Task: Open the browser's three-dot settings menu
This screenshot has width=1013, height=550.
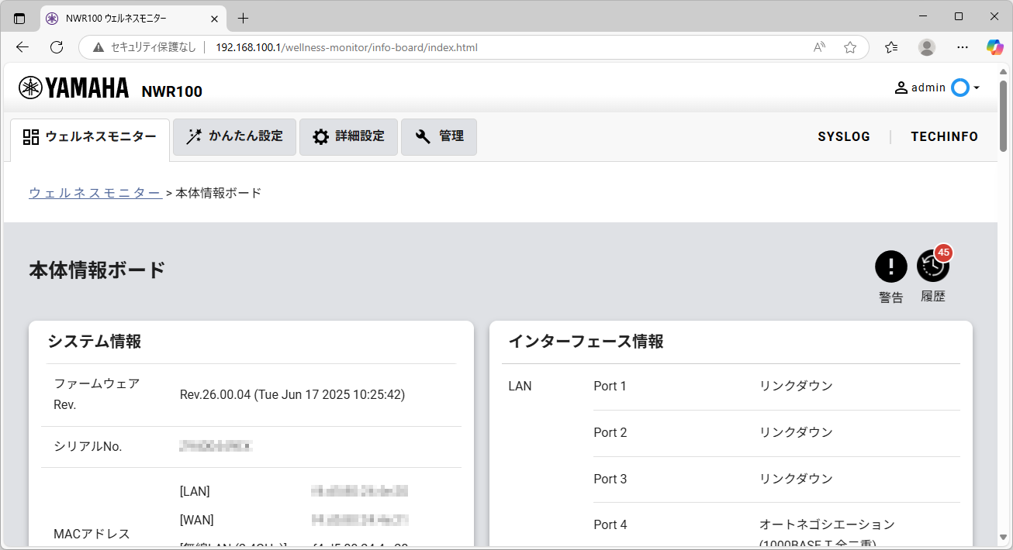Action: coord(962,47)
